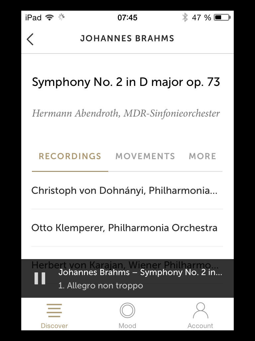Tap the 07:45 status bar clock

[x=127, y=17]
